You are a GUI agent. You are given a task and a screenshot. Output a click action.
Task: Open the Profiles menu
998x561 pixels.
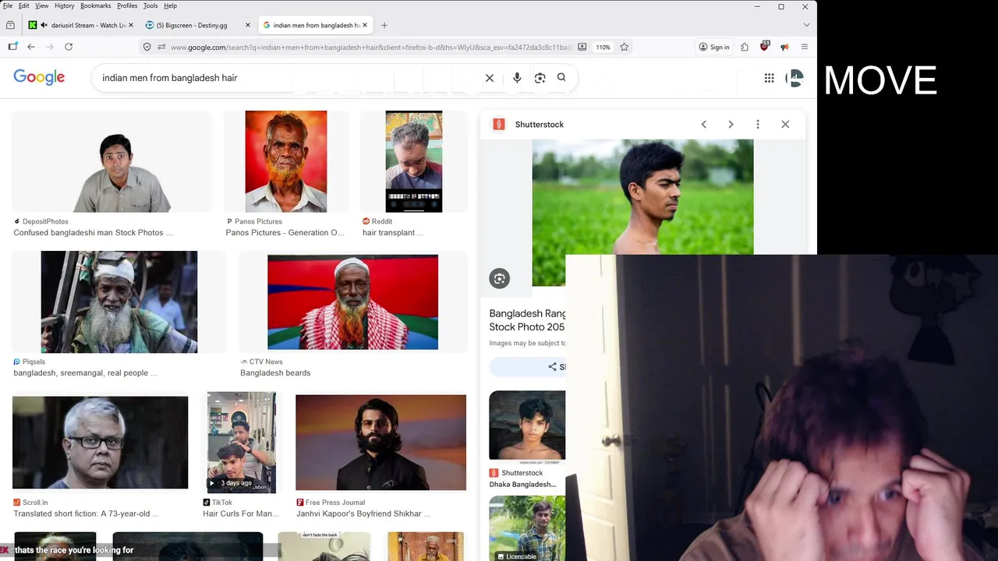pyautogui.click(x=127, y=5)
